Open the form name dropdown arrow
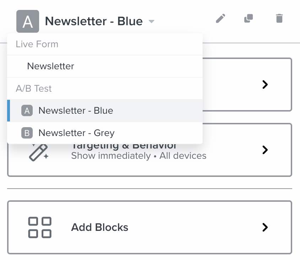The image size is (300, 260). pos(151,21)
